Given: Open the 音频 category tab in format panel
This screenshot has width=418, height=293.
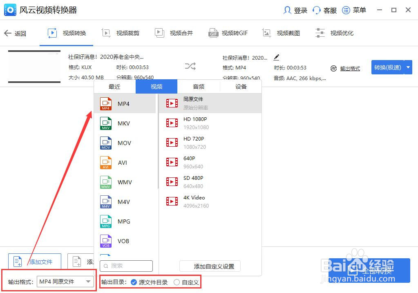Looking at the screenshot, I should click(x=199, y=86).
